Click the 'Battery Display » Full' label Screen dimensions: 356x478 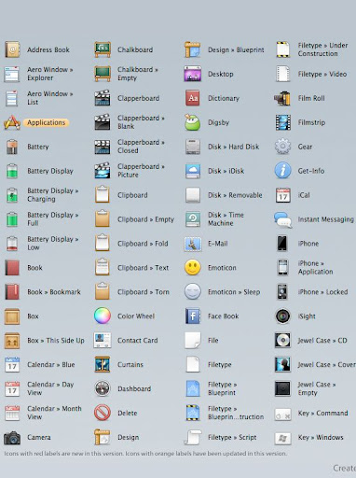point(53,219)
